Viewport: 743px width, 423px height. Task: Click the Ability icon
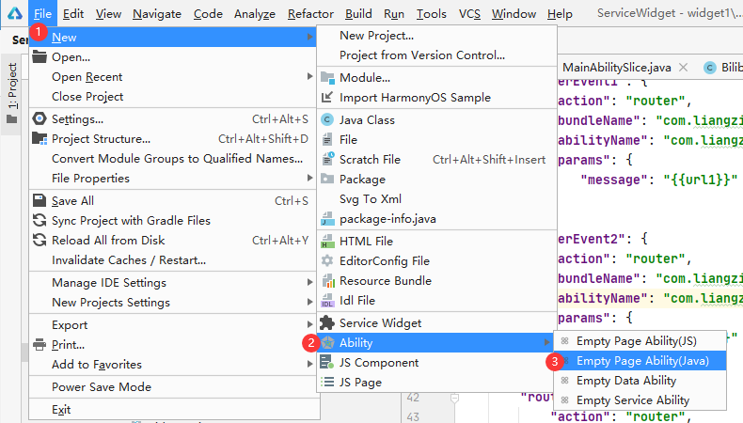pos(327,342)
